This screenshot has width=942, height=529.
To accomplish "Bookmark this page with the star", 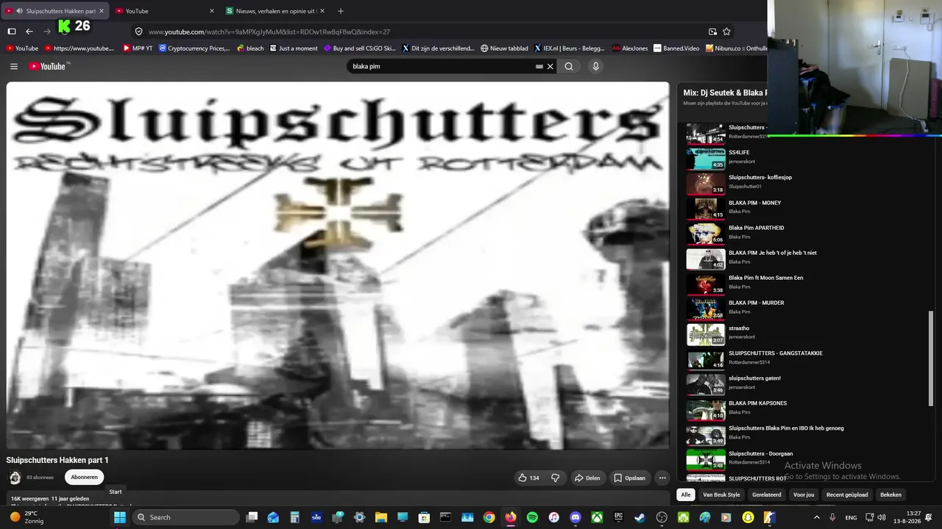I will click(x=726, y=32).
